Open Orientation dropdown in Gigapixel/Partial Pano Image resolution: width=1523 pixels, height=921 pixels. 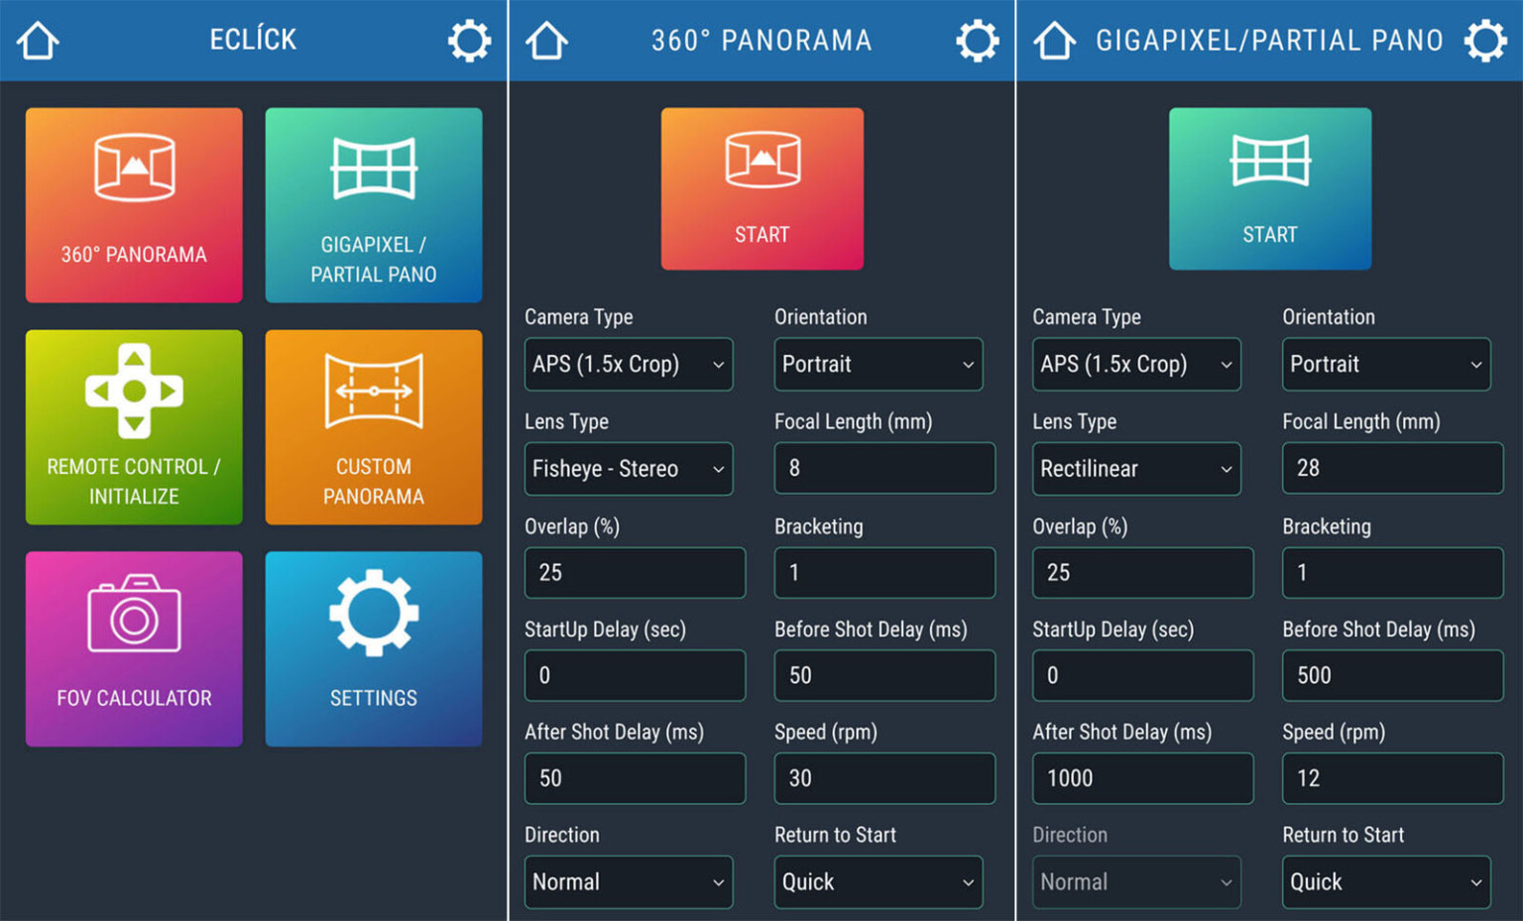1385,364
